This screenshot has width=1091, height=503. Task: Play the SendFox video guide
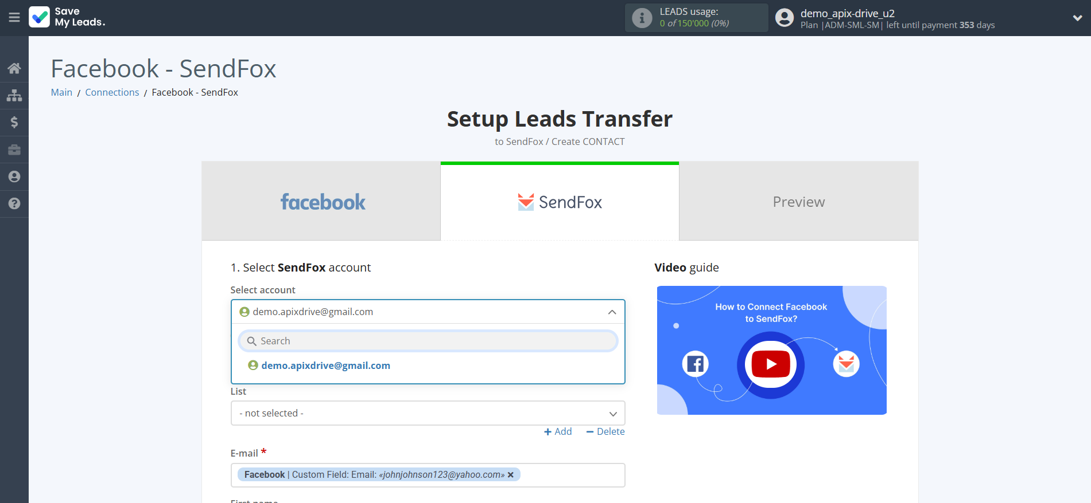[x=771, y=364]
